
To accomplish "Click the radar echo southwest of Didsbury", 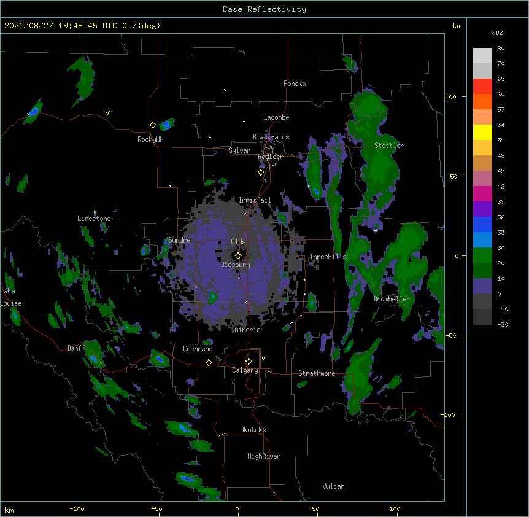I will click(x=213, y=298).
